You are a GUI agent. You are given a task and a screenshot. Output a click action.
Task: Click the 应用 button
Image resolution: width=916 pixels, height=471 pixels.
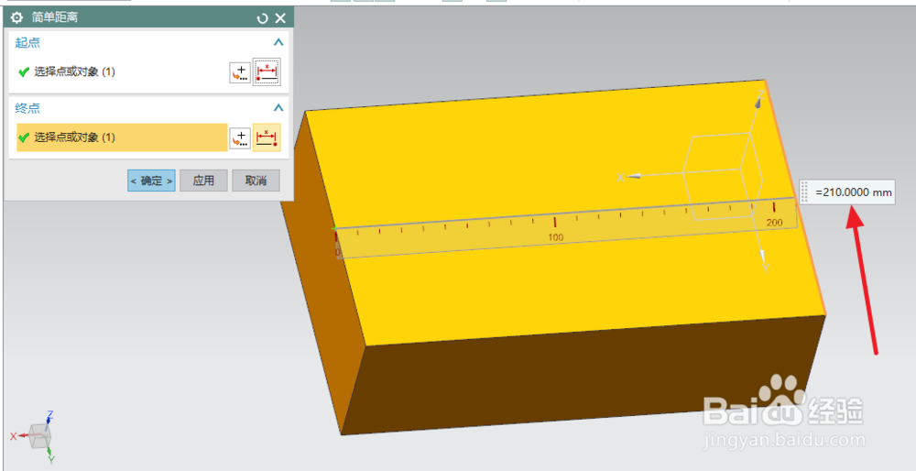(203, 181)
